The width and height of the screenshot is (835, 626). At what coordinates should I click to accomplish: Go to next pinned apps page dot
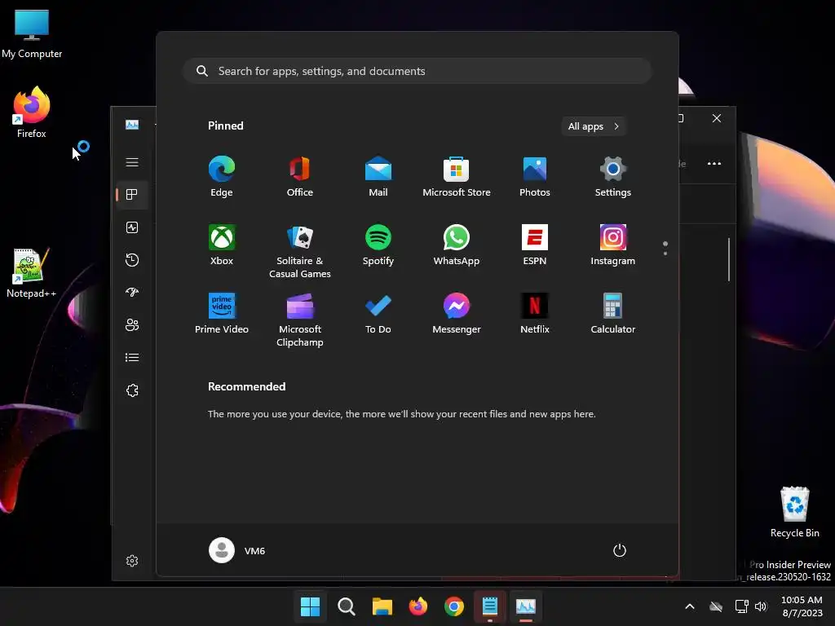point(665,253)
